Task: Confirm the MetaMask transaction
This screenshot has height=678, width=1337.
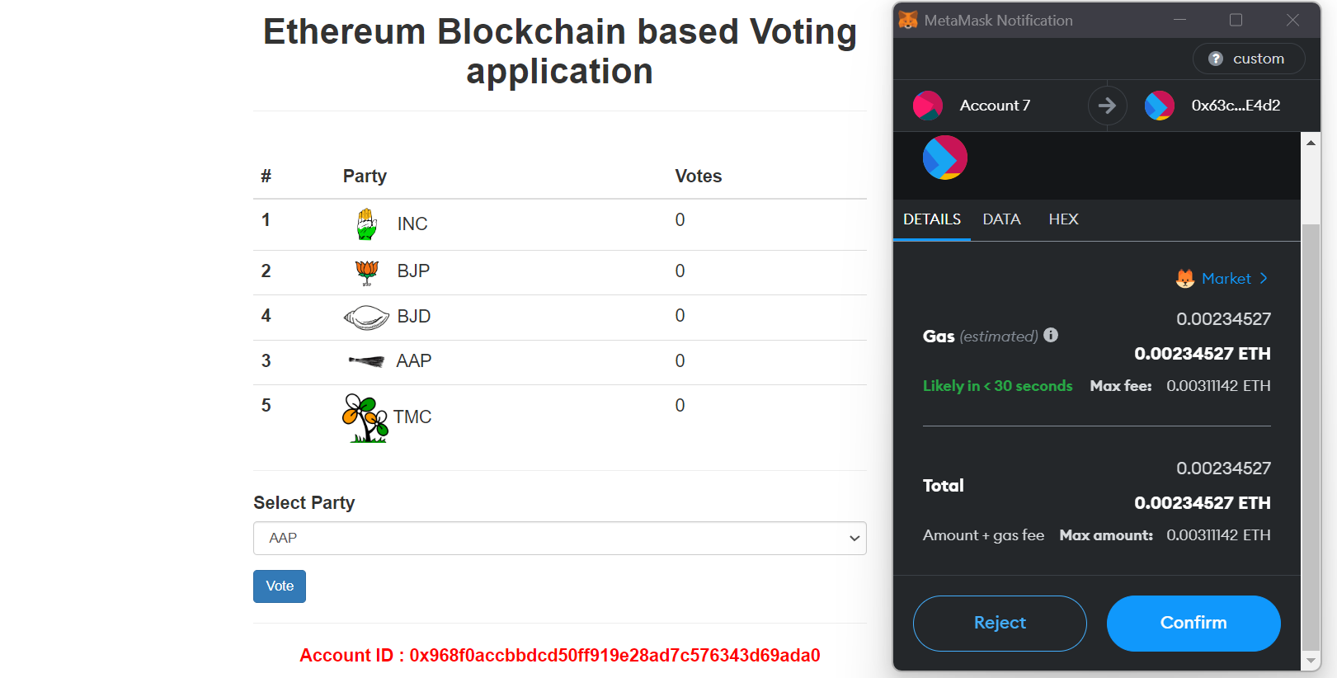Action: (1193, 623)
